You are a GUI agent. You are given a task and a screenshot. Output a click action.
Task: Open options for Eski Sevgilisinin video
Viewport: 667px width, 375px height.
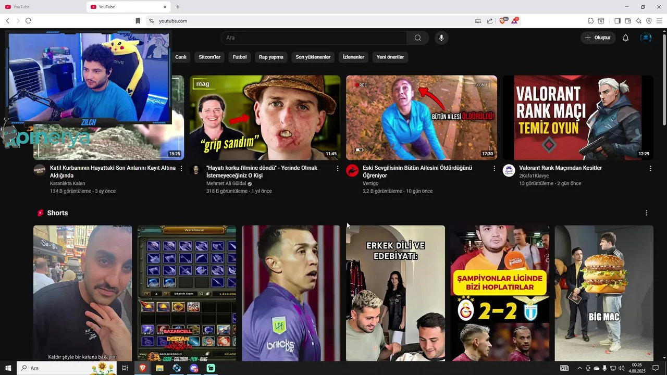[x=494, y=168]
